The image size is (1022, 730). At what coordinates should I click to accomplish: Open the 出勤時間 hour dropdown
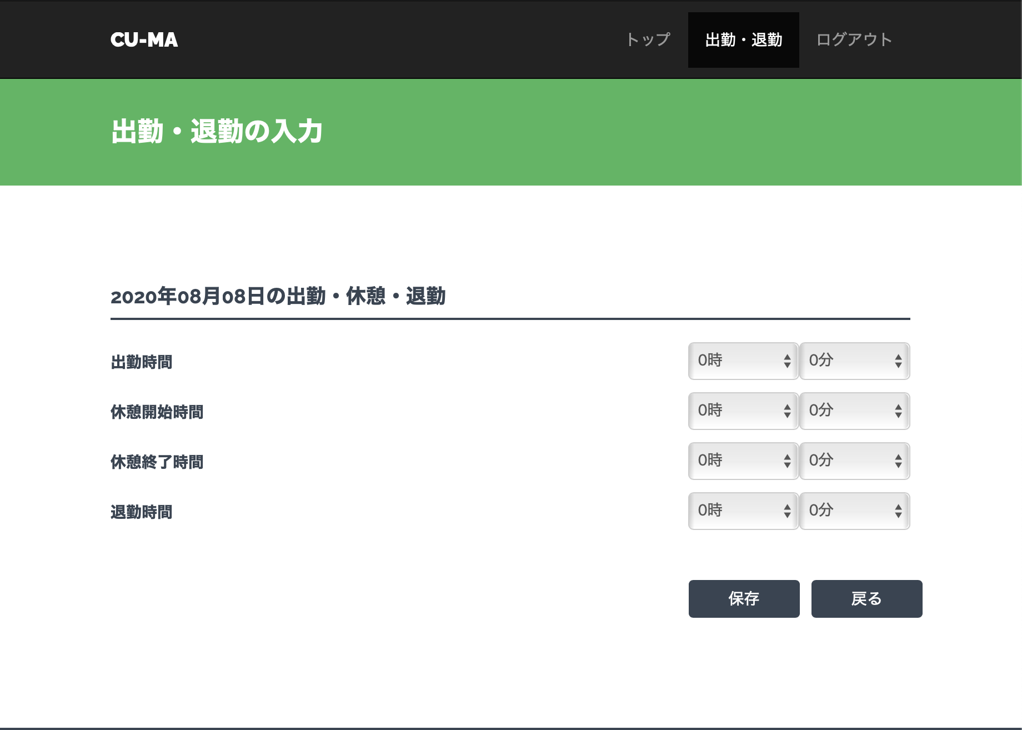click(x=743, y=361)
